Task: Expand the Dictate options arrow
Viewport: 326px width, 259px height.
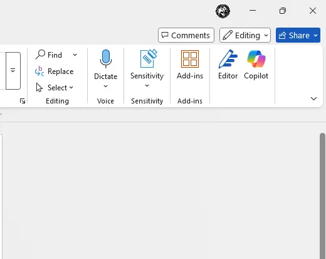Action: point(105,86)
